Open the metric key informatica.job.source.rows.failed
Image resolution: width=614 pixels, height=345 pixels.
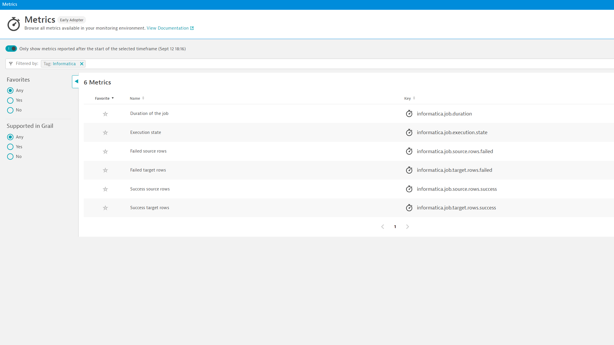click(x=455, y=151)
